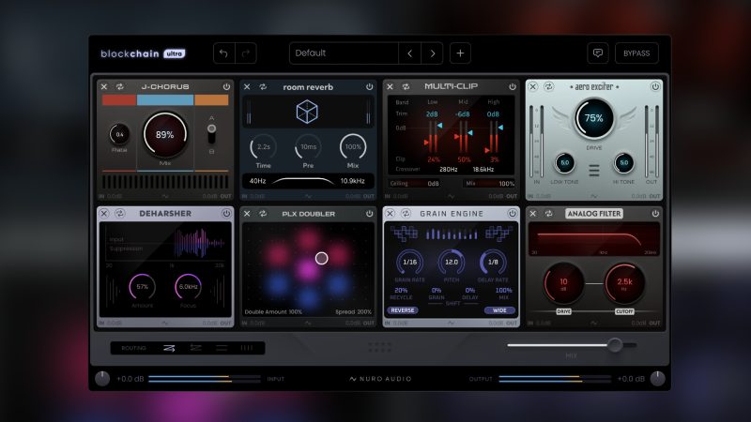Click the BYPASS button
The image size is (751, 422).
coord(636,53)
